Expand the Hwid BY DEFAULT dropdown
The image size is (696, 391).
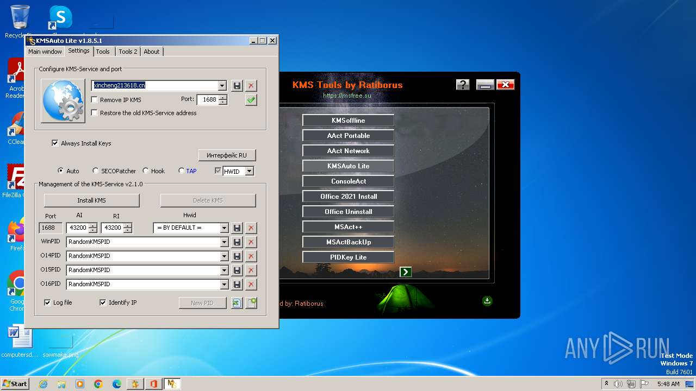point(224,228)
